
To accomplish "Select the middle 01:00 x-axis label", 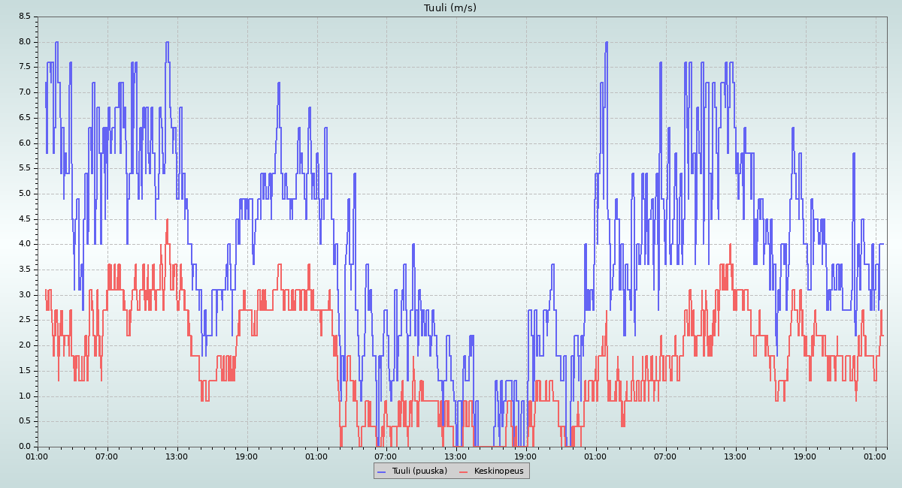I will [x=317, y=456].
